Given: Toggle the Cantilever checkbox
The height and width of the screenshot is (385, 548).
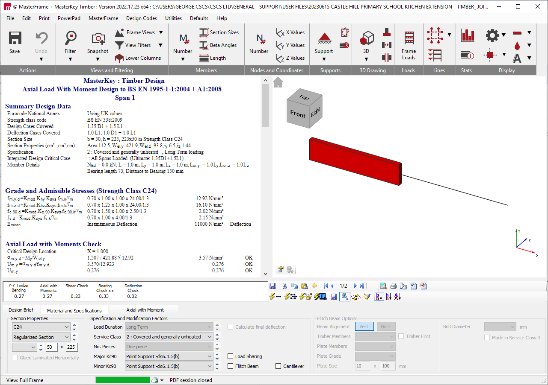Looking at the screenshot, I should point(278,366).
